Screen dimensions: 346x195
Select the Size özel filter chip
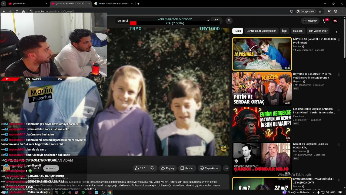(298, 31)
